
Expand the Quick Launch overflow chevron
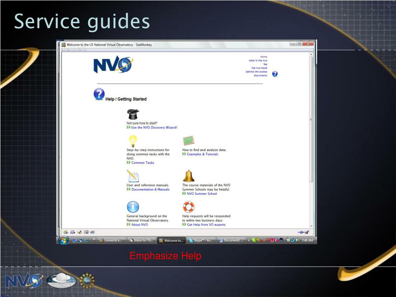(94, 239)
